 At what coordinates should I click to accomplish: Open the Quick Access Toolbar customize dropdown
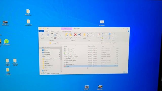[47, 29]
